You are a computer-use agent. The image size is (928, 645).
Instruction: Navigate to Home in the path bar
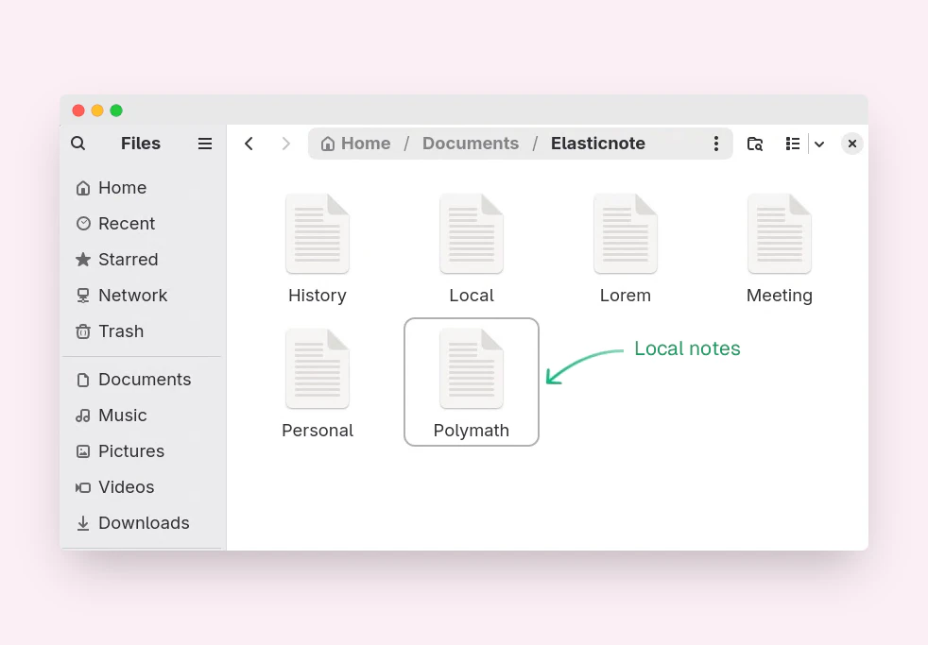point(355,144)
